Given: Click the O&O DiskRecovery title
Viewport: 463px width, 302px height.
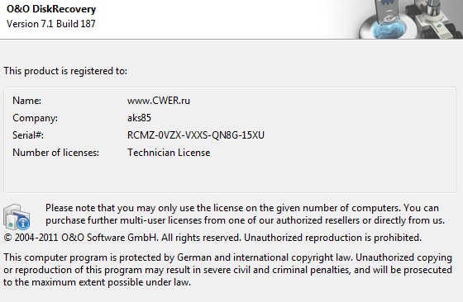Looking at the screenshot, I should (51, 9).
